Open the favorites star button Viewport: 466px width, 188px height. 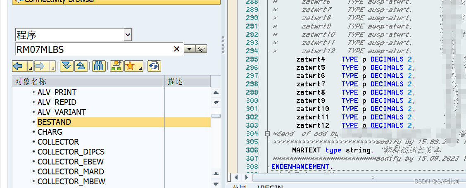pyautogui.click(x=131, y=66)
